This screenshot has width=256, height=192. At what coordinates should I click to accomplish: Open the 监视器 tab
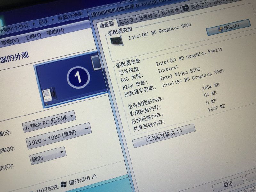(126, 20)
